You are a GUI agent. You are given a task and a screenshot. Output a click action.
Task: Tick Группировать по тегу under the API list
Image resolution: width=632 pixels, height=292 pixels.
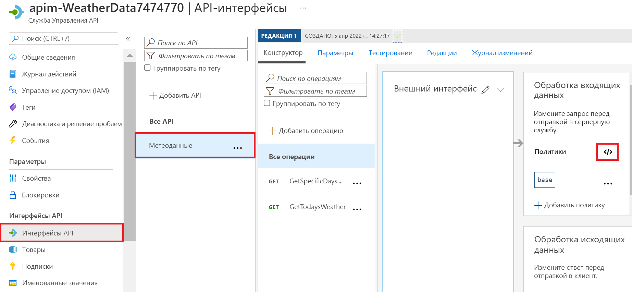pos(148,68)
